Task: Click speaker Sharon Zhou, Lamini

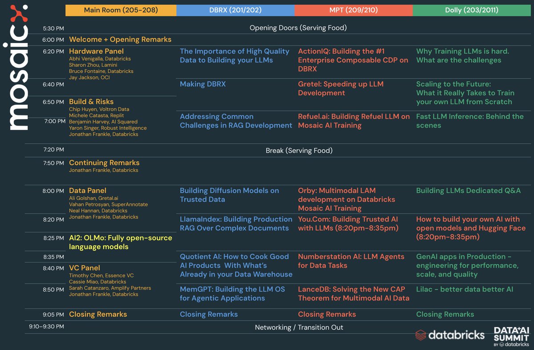Action: 92,65
